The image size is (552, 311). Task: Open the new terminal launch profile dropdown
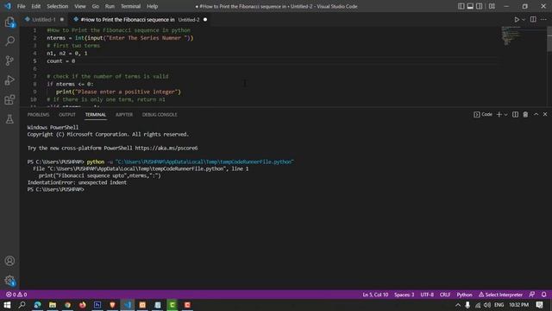tap(506, 115)
